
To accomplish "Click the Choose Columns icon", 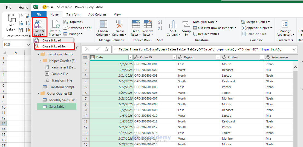I will 103,24.
